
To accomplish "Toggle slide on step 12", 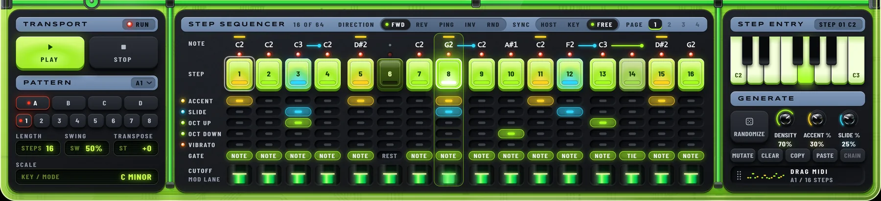I will point(570,112).
